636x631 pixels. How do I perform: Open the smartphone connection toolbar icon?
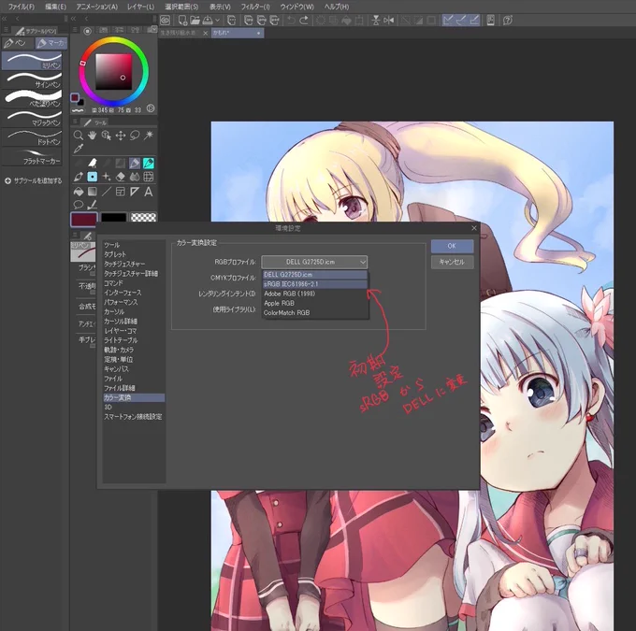tap(490, 21)
